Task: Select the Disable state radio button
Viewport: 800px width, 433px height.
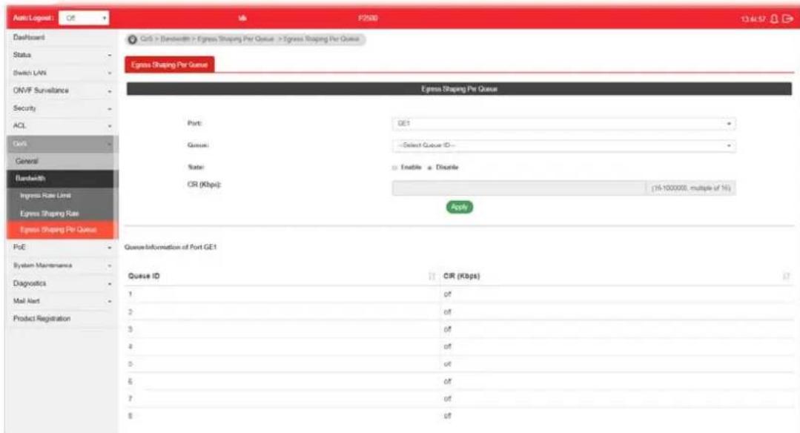Action: [429, 168]
